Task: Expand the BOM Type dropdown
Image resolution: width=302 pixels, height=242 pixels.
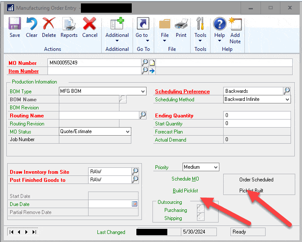Action: 143,91
